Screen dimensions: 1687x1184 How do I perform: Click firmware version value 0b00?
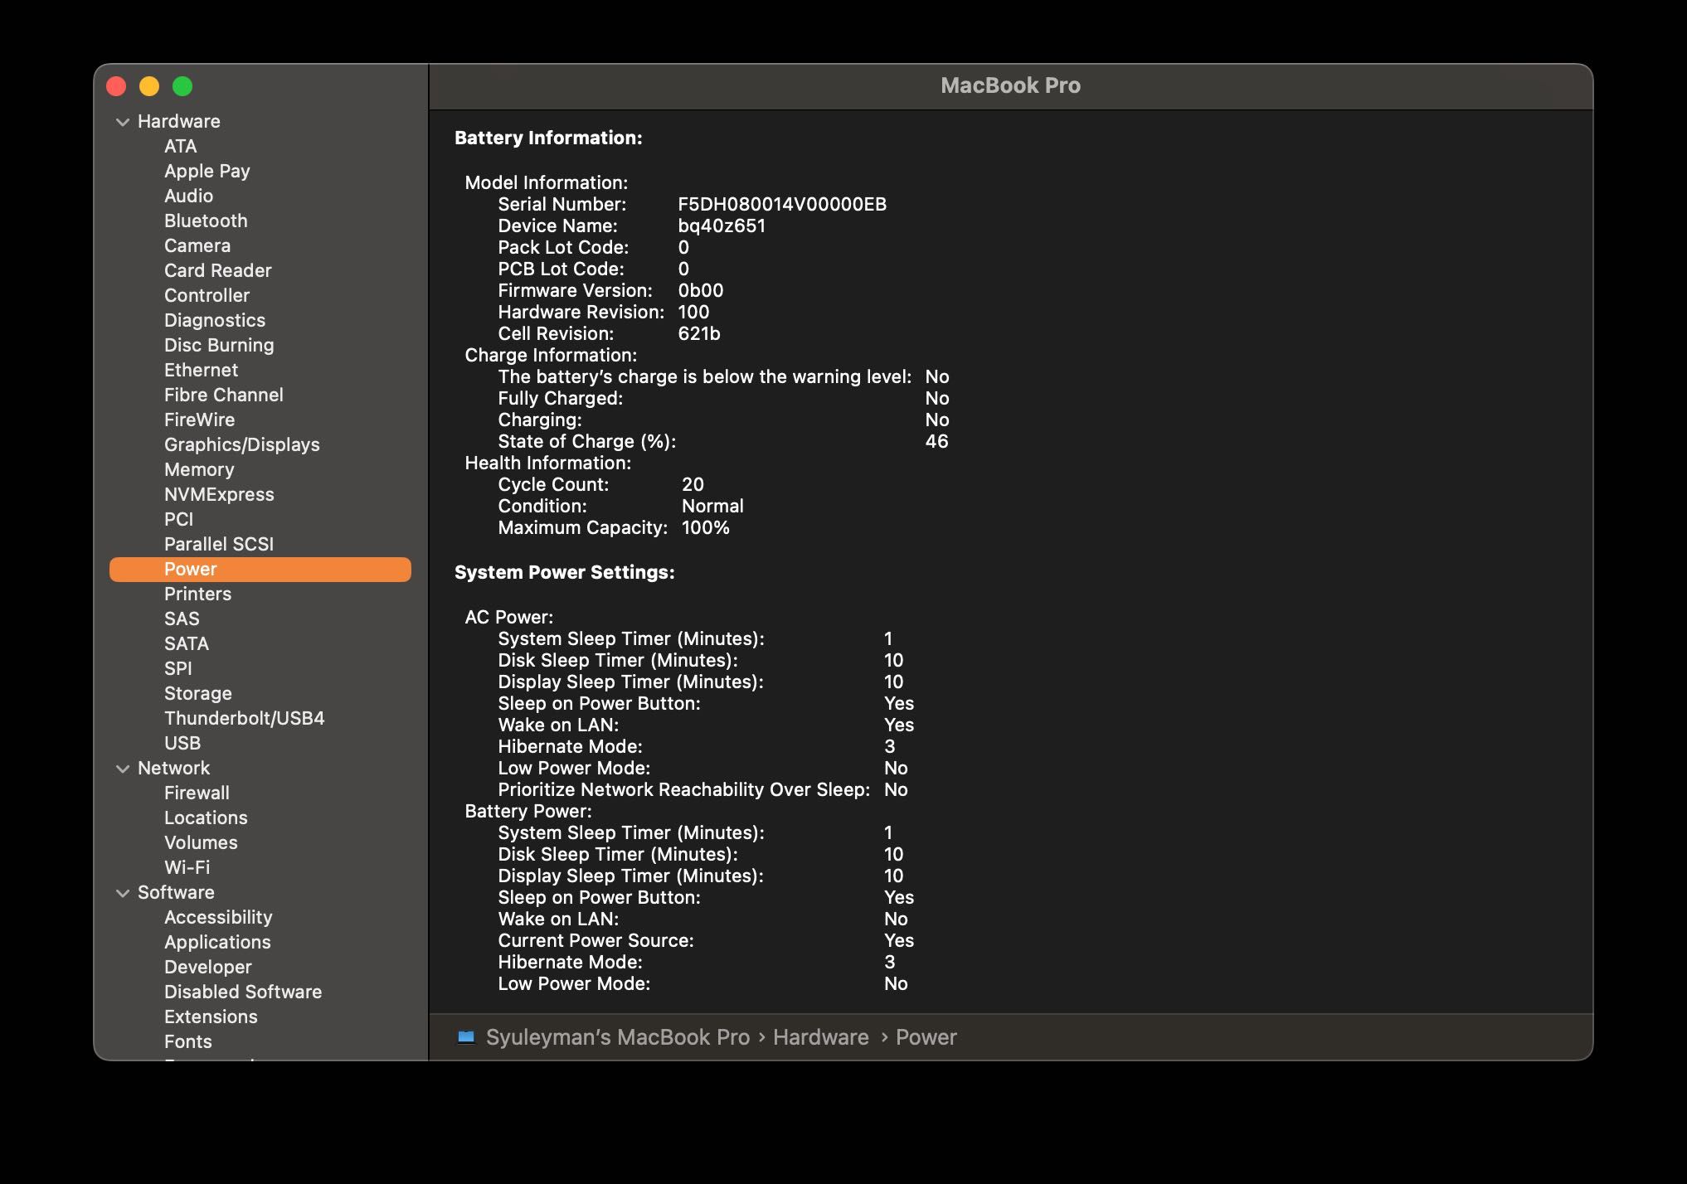pos(701,290)
